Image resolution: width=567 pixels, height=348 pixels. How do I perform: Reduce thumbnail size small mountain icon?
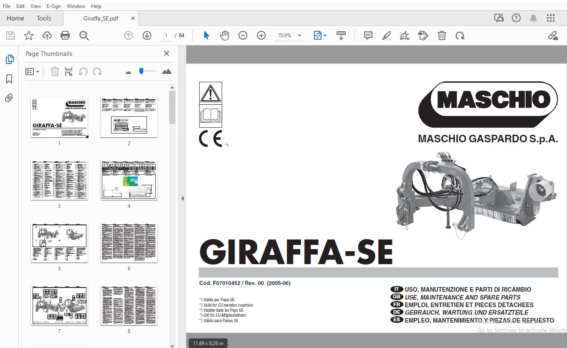click(128, 72)
